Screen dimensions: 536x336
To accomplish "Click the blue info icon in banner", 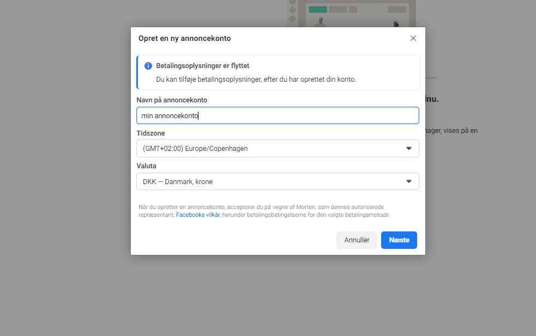I will pyautogui.click(x=148, y=66).
